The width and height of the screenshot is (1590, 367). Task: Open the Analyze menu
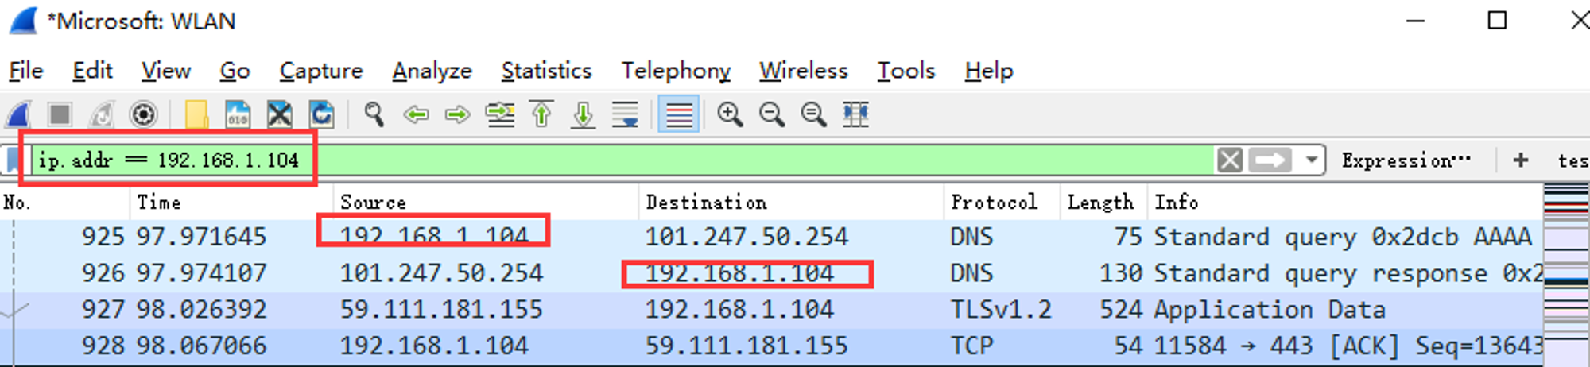tap(432, 71)
